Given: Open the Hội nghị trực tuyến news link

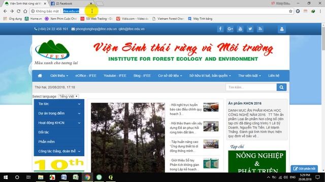Looking at the screenshot, I should 185,109.
